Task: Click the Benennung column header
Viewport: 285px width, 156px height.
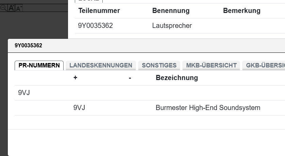Action: pos(171,11)
